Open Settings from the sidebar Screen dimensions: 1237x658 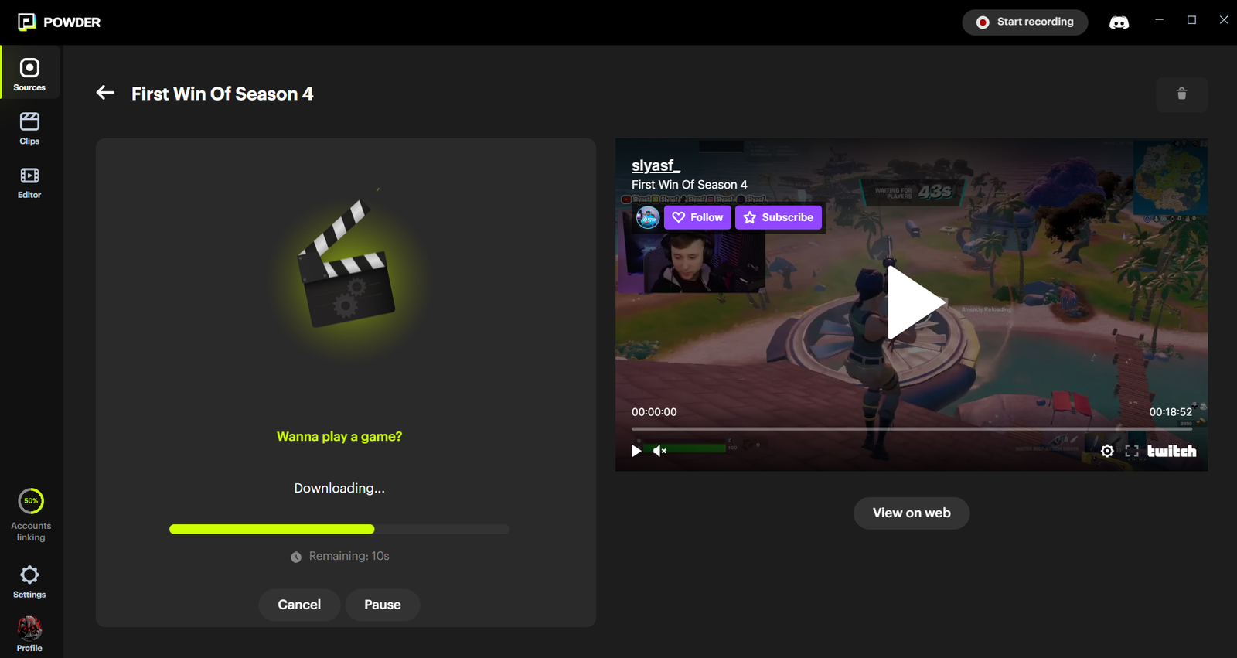pos(29,581)
